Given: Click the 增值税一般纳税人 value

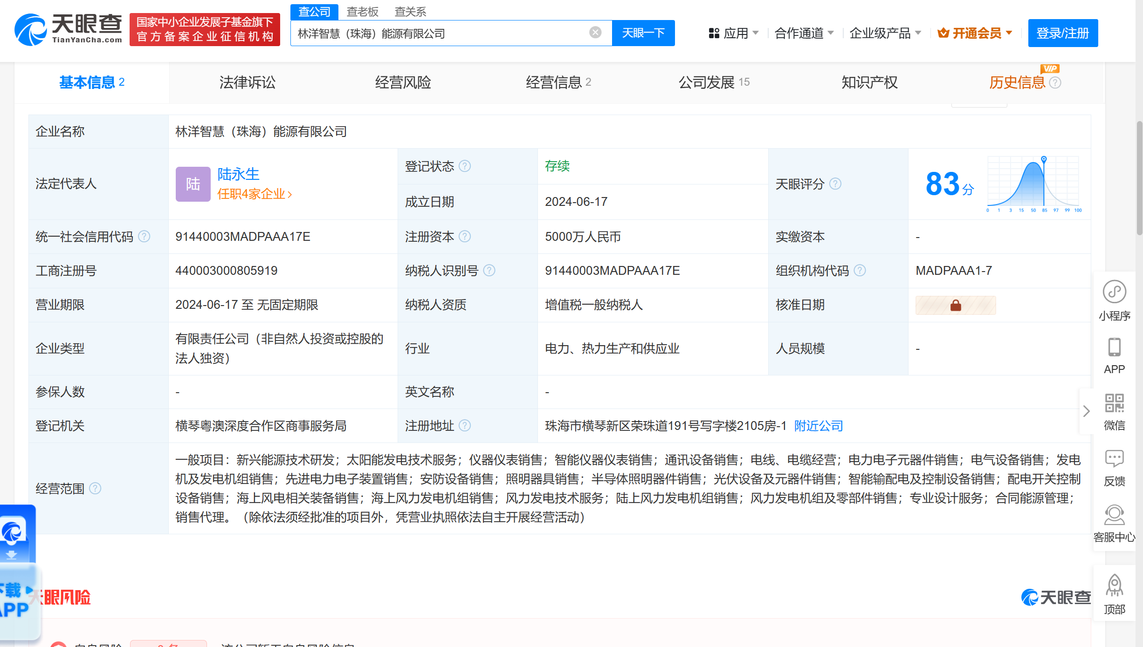Looking at the screenshot, I should (x=594, y=305).
